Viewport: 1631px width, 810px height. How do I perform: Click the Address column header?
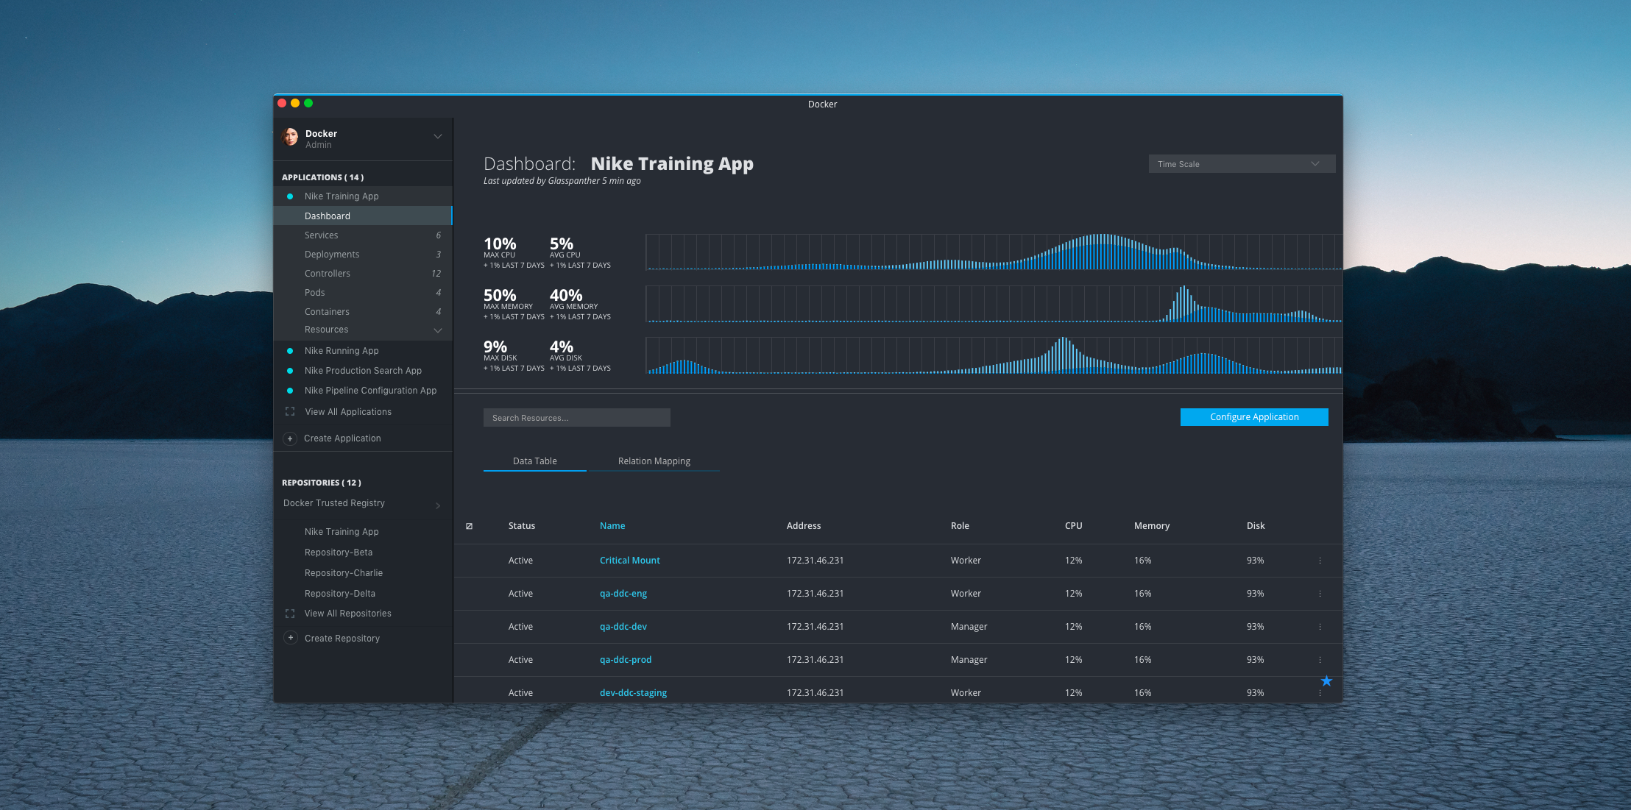click(804, 526)
